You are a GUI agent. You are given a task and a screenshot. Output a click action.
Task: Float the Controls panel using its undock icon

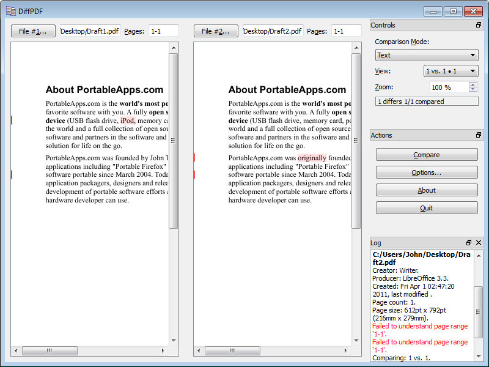coord(479,25)
